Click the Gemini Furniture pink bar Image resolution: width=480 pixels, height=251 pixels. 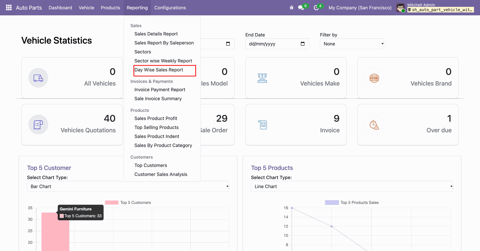click(x=55, y=232)
